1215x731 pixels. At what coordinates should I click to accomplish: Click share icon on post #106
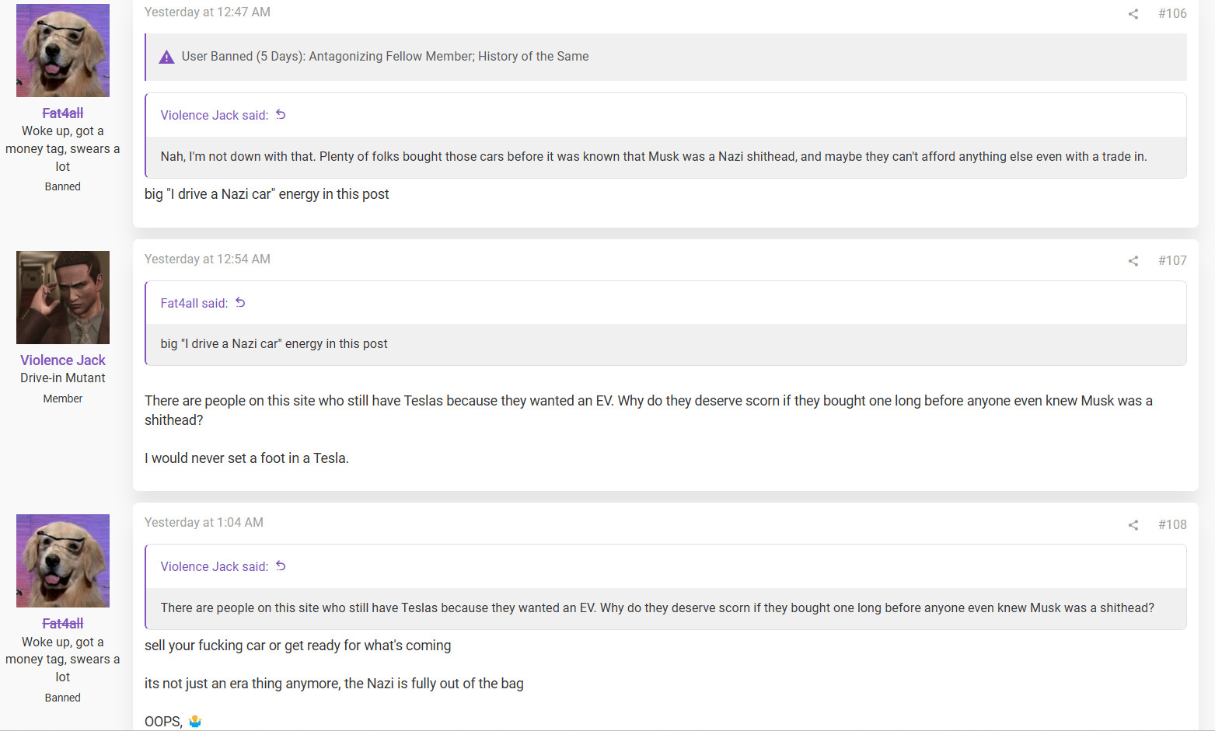pyautogui.click(x=1133, y=14)
